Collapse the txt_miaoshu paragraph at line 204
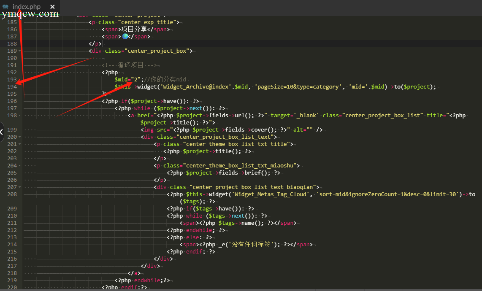Screen dimensions: 482x291 [20, 165]
